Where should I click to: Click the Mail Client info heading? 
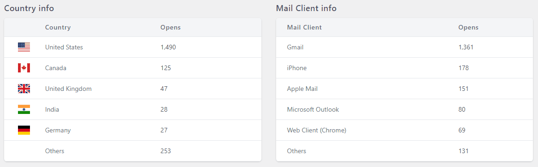(306, 8)
